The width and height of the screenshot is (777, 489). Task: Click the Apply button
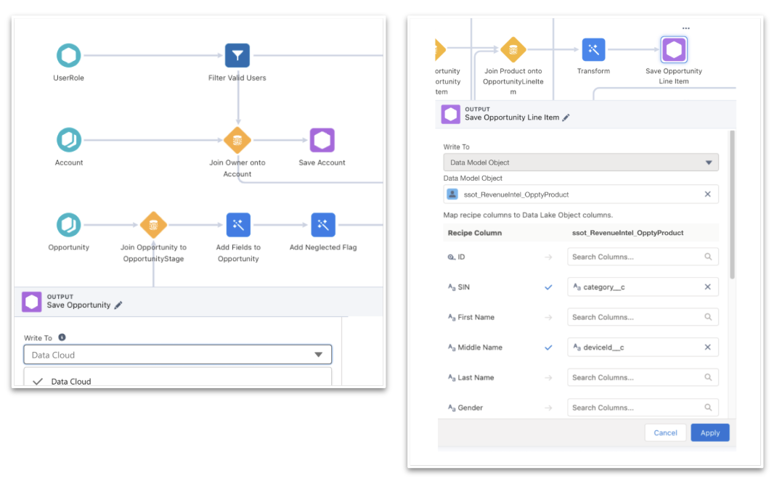(709, 432)
